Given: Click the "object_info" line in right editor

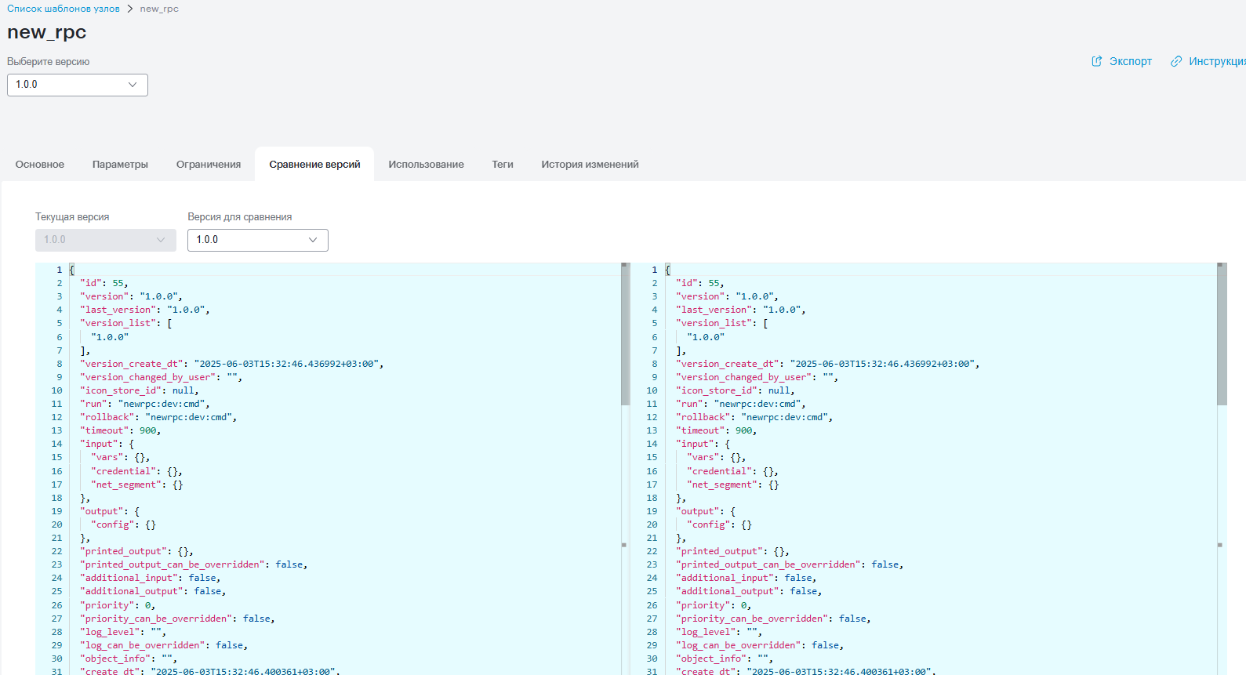Looking at the screenshot, I should click(x=725, y=659).
